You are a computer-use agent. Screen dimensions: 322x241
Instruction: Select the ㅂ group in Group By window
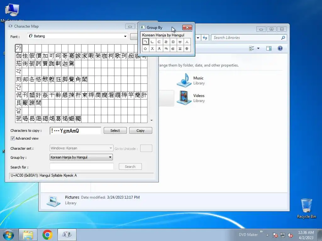point(180,42)
